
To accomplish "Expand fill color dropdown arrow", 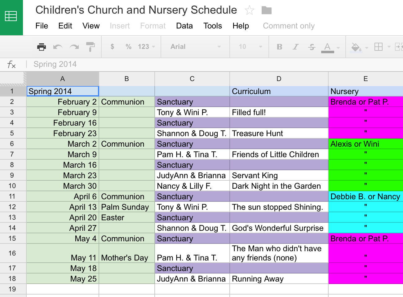I will 367,48.
